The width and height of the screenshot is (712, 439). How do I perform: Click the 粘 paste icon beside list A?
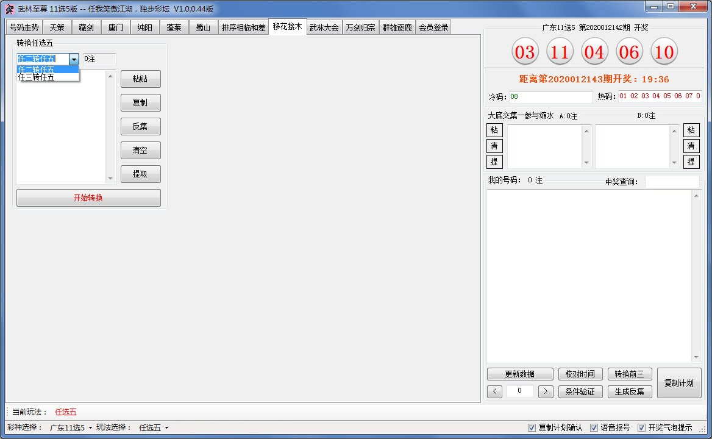tap(494, 130)
